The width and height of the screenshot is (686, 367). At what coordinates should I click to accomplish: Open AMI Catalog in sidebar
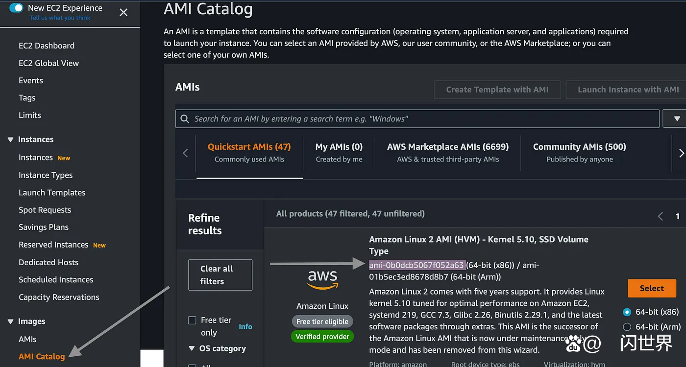42,356
